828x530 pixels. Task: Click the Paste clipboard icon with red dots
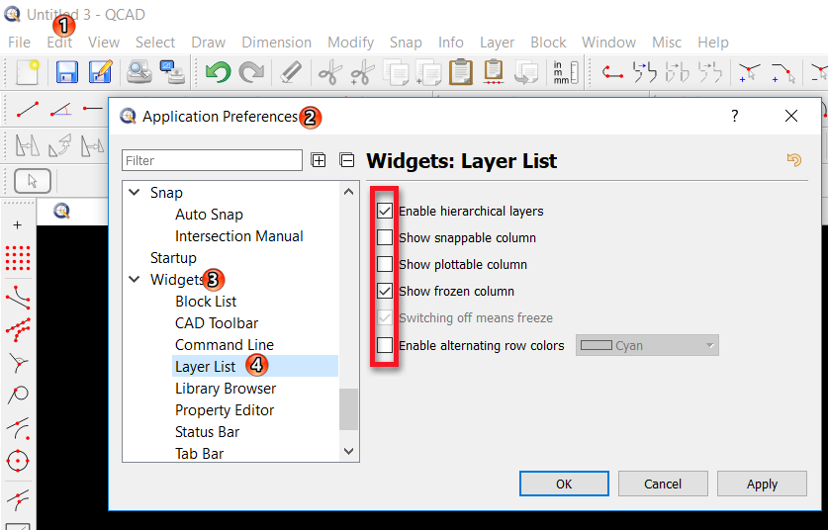coord(494,72)
